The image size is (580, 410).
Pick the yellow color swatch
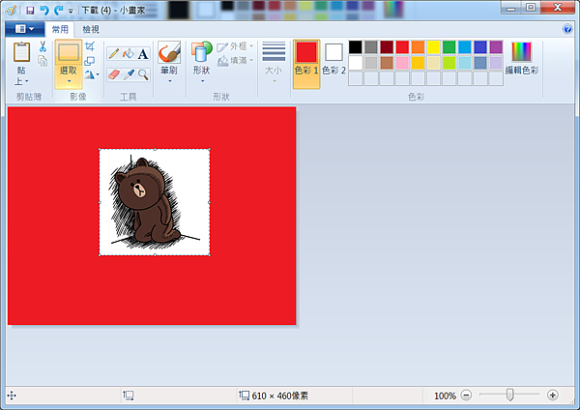click(433, 47)
